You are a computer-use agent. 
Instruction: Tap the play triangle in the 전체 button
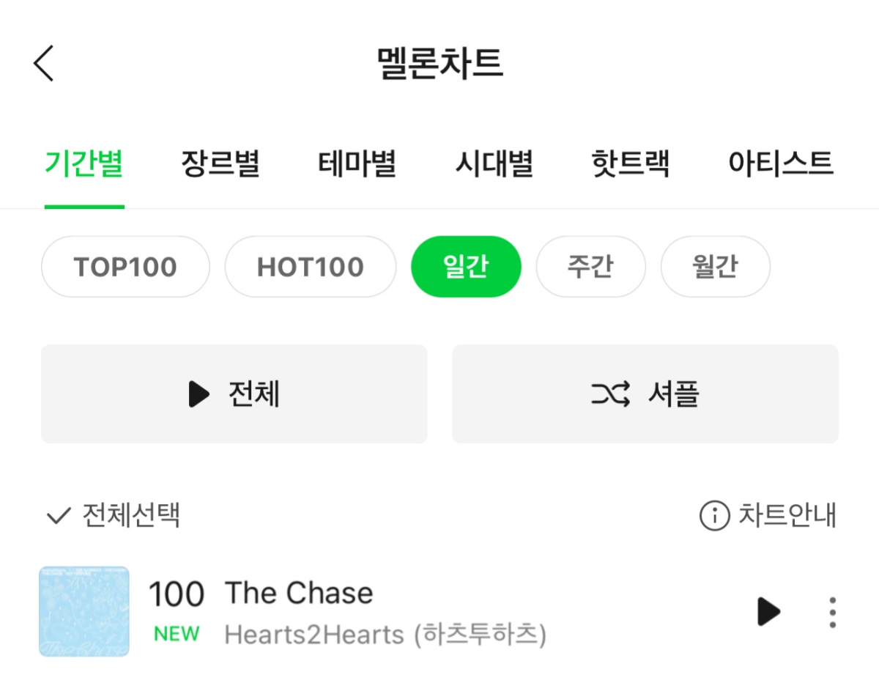coord(199,394)
